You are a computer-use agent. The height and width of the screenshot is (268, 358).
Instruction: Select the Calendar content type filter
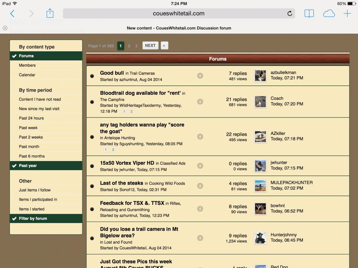46,75
